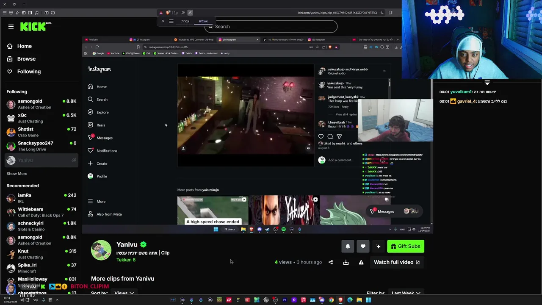Click the translate icon in address bar
This screenshot has width=542, height=305.
[x=190, y=13]
